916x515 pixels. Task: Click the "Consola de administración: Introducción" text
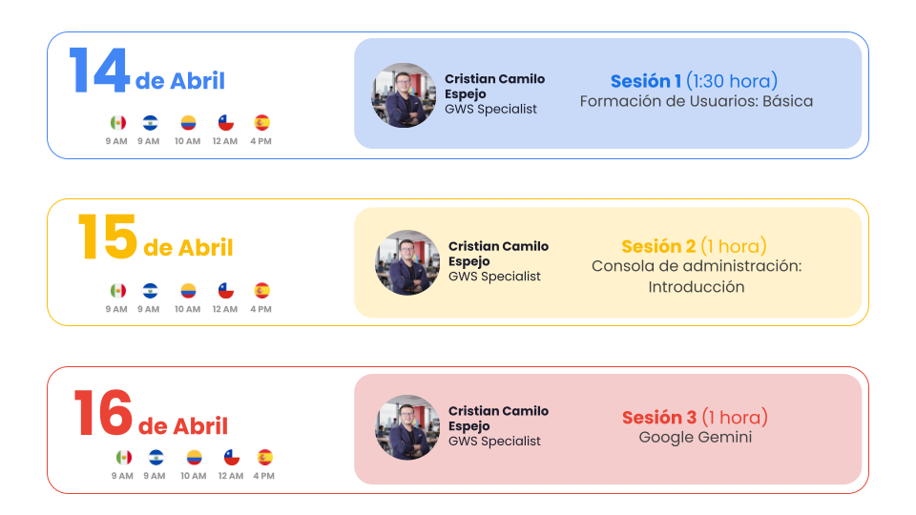(x=697, y=277)
